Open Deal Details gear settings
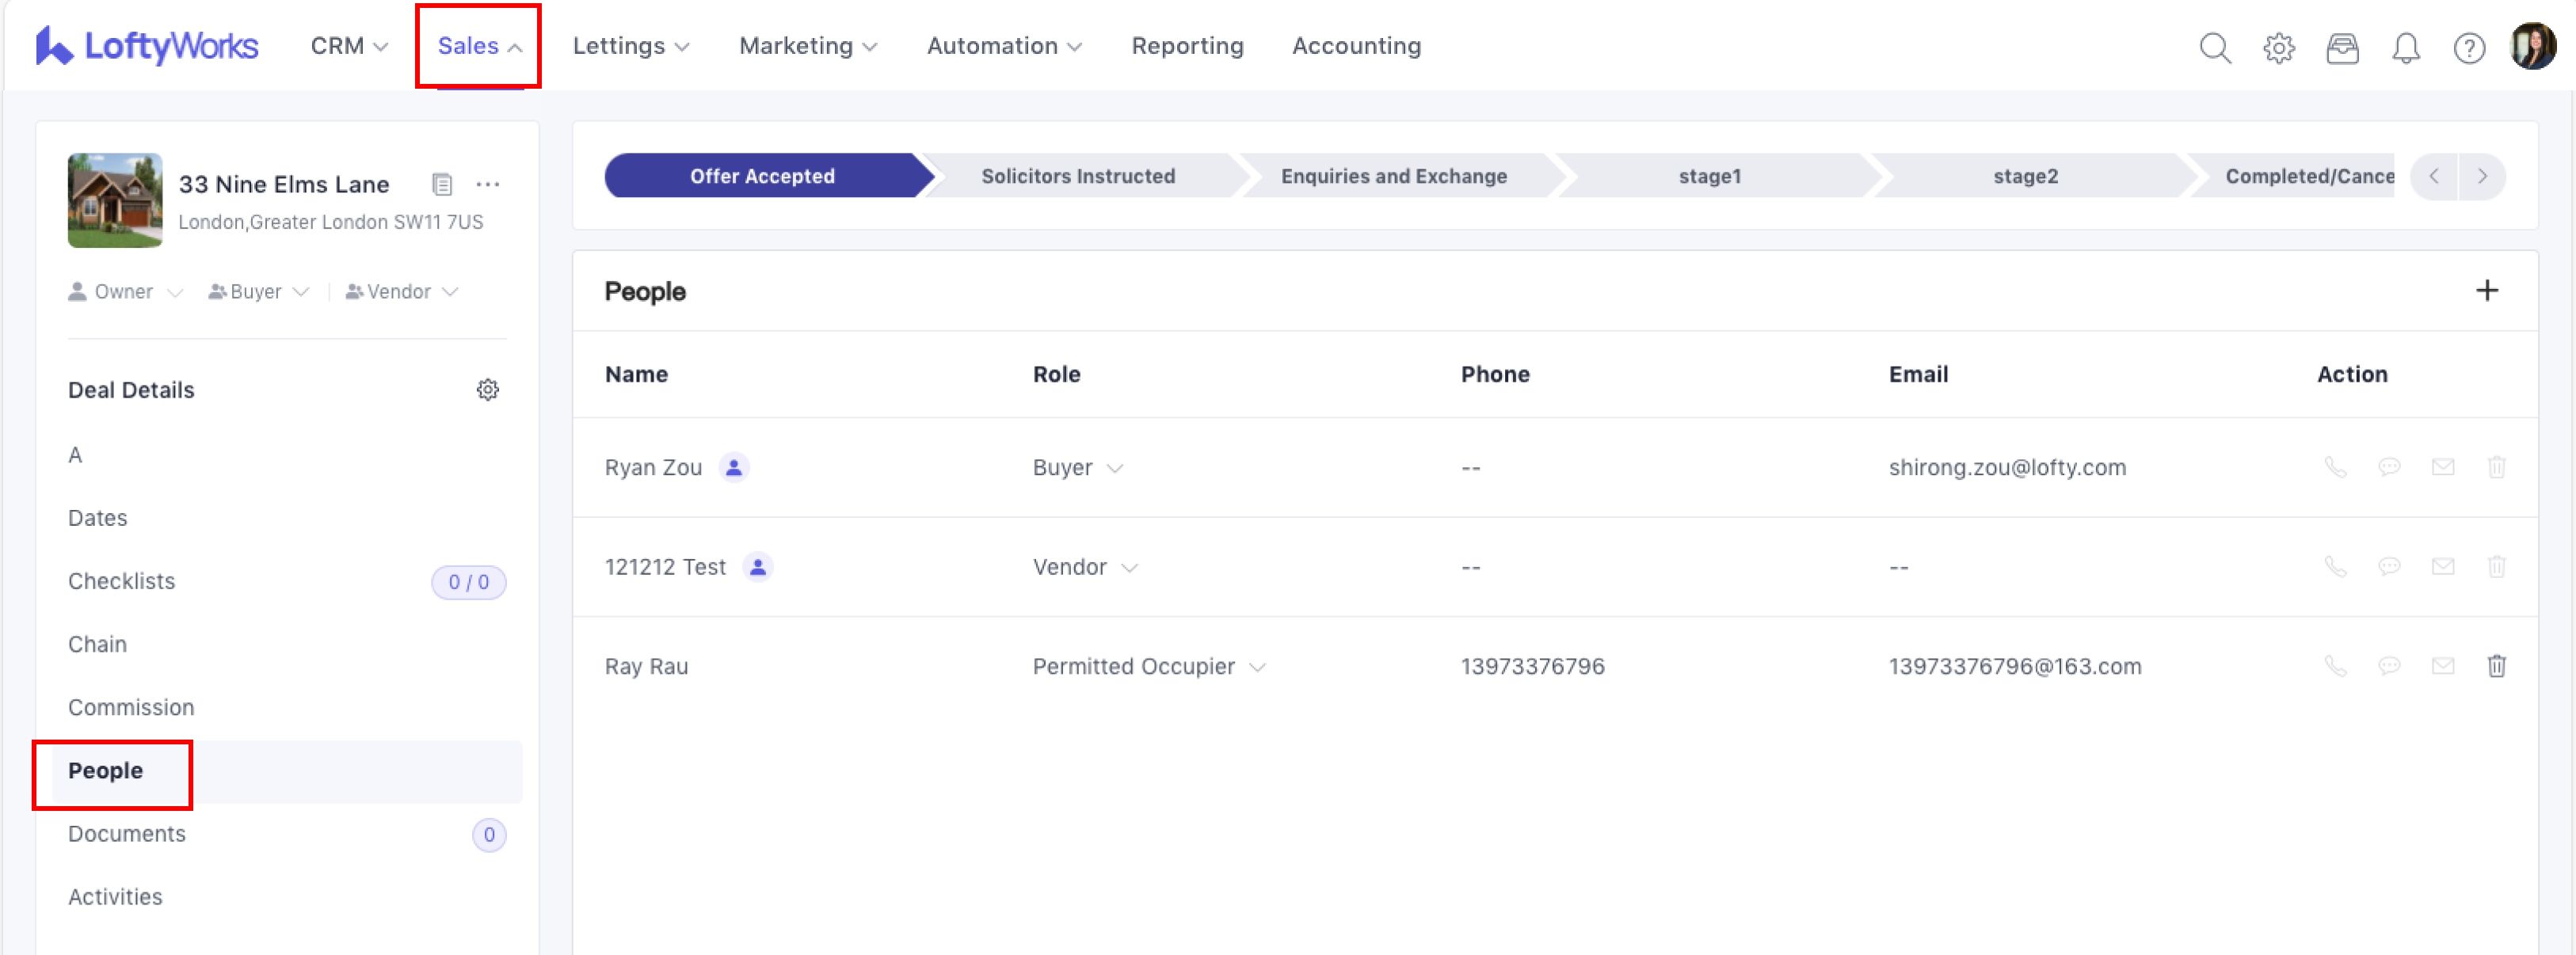 (x=487, y=390)
